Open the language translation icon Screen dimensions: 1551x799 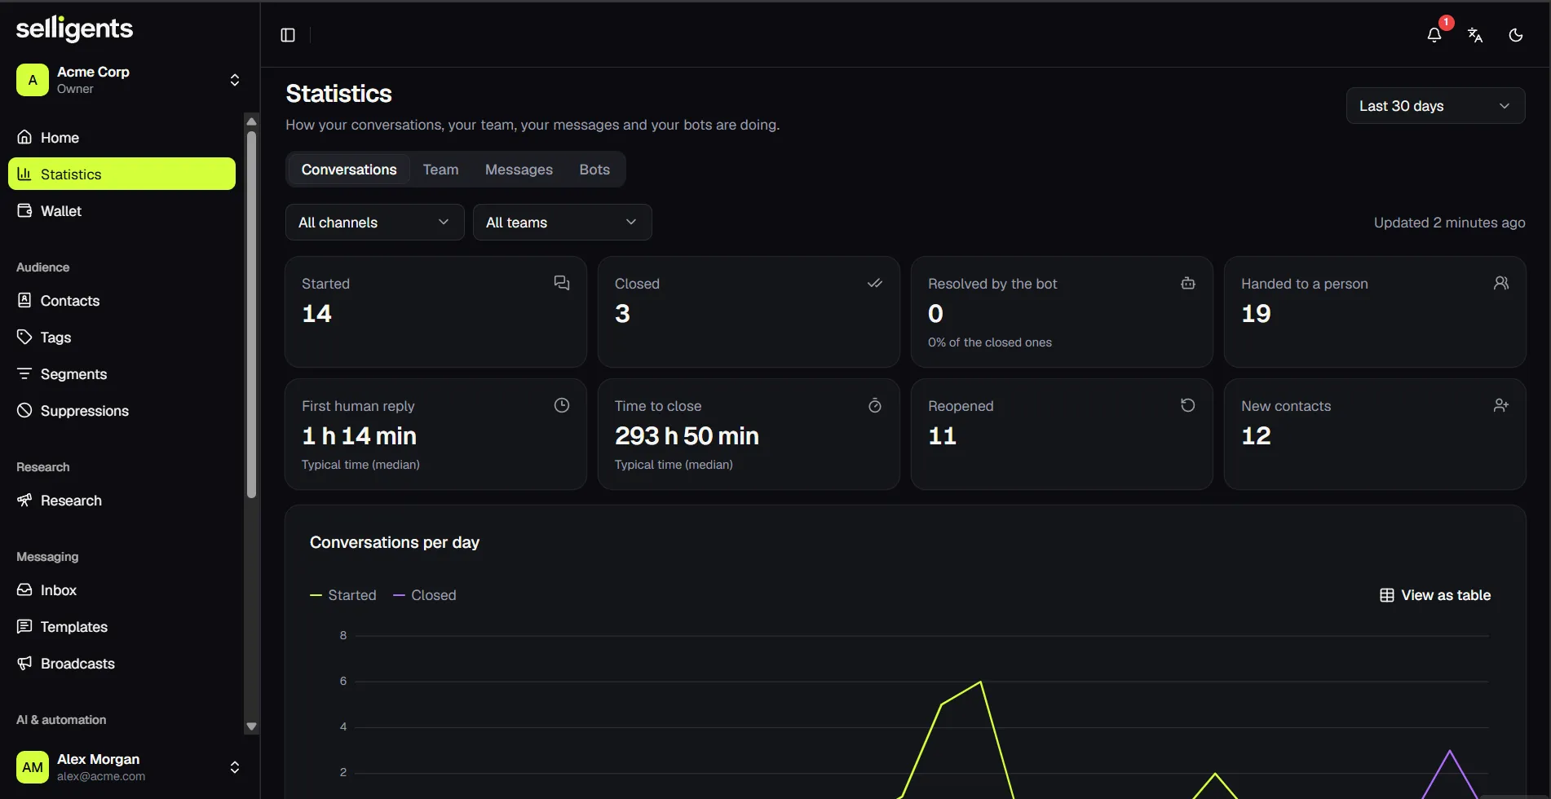tap(1475, 35)
